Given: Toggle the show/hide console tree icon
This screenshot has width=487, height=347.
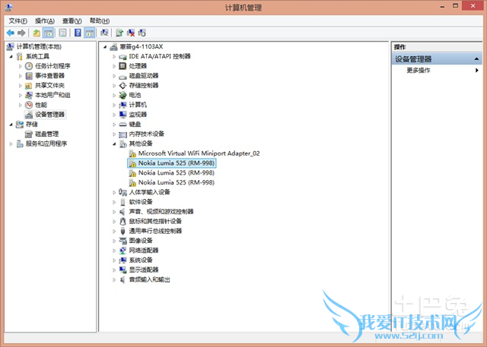Looking at the screenshot, I should [x=48, y=33].
